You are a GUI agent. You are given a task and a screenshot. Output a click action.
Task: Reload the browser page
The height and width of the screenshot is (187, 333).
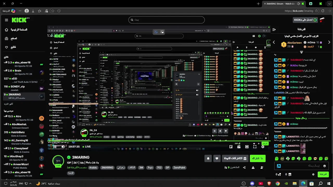(323, 11)
